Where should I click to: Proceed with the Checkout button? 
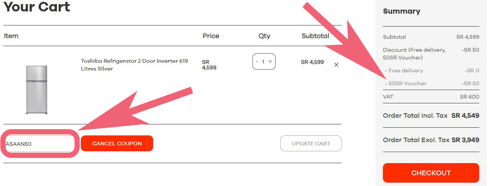[431, 173]
